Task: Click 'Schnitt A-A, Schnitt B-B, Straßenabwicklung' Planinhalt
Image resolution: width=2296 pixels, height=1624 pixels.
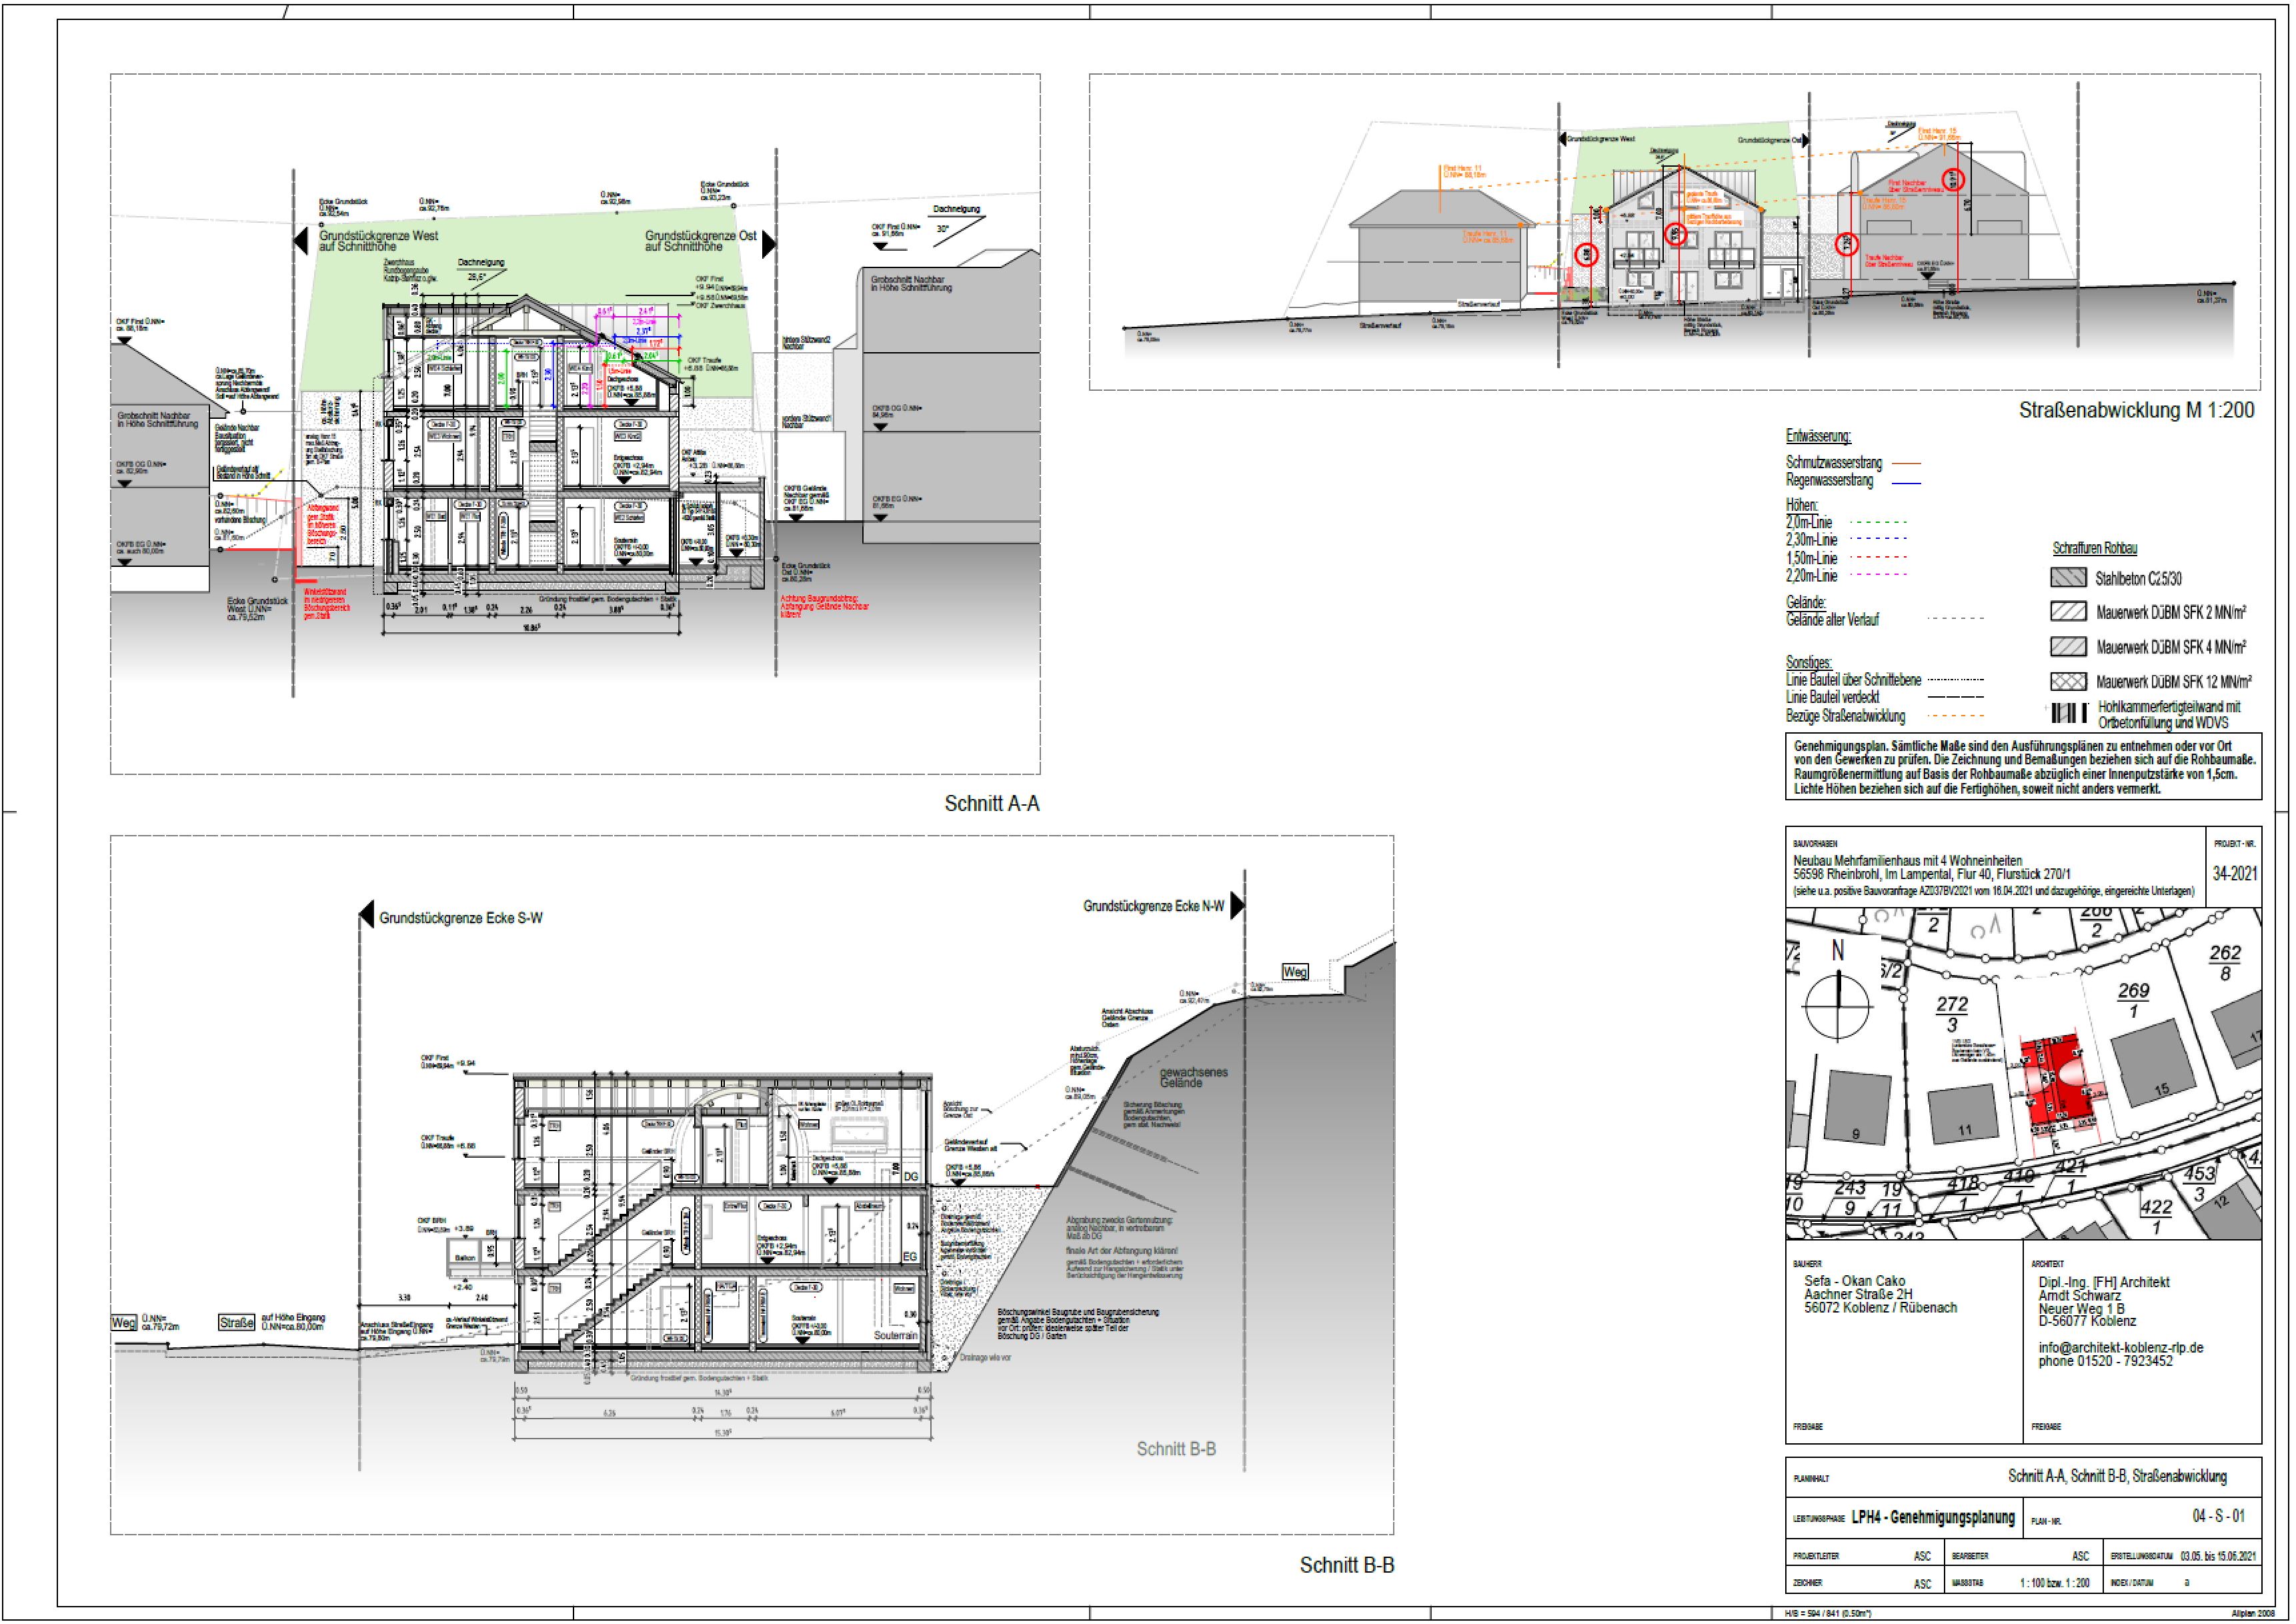Action: click(x=2117, y=1476)
